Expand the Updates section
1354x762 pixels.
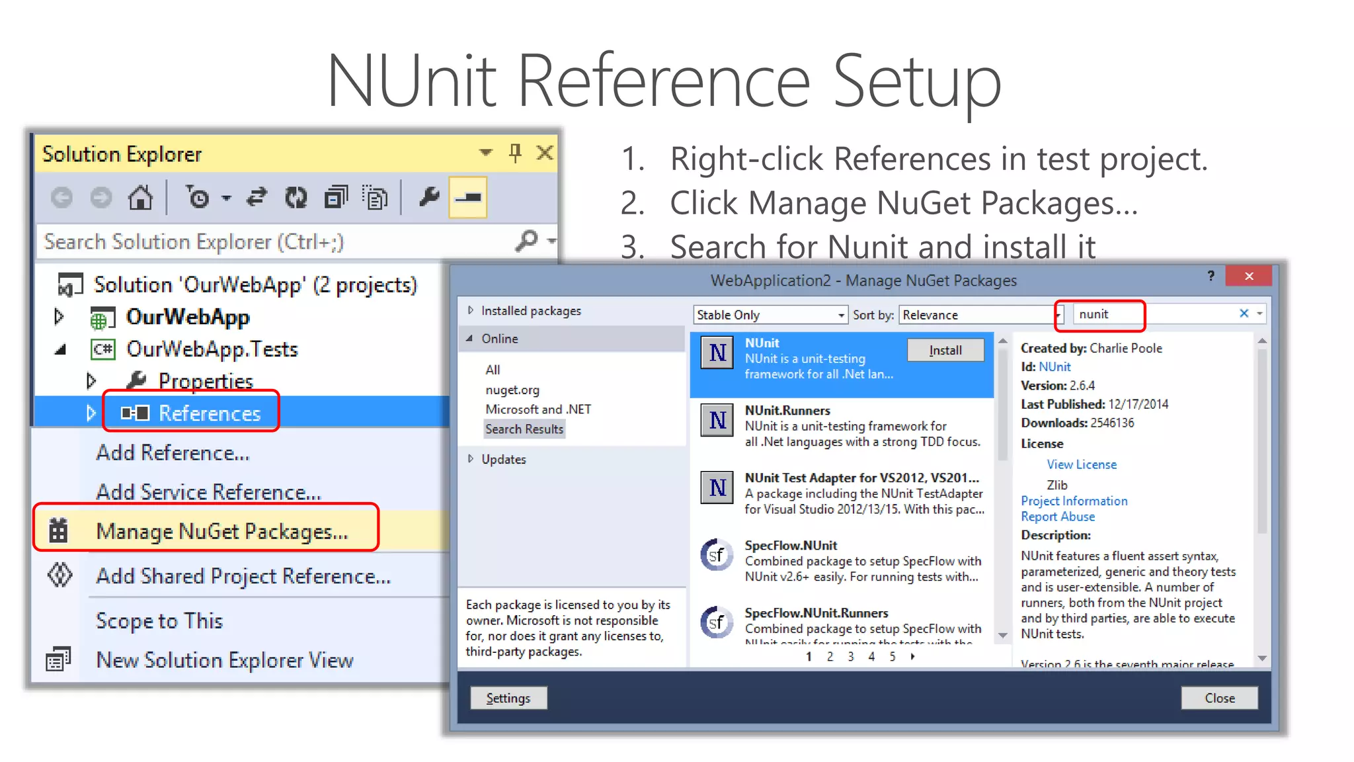pyautogui.click(x=471, y=458)
